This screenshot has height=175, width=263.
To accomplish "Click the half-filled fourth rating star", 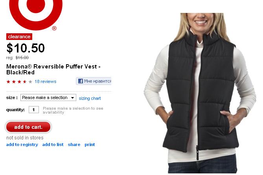I will point(25,82).
